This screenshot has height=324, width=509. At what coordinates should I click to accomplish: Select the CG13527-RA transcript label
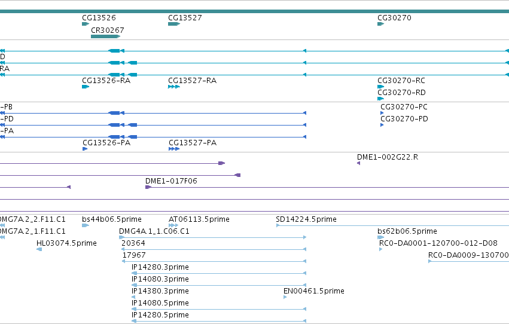click(x=192, y=81)
